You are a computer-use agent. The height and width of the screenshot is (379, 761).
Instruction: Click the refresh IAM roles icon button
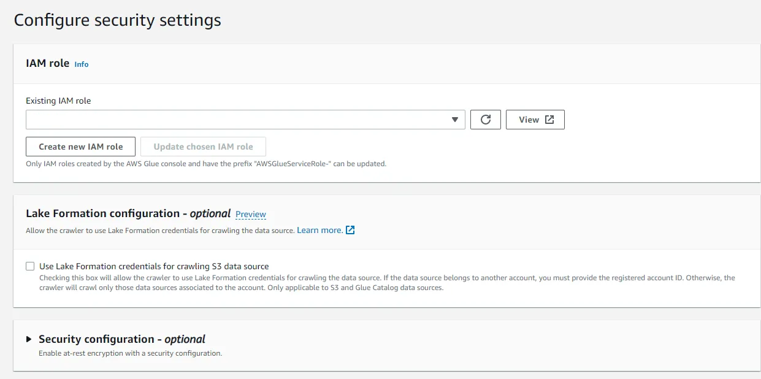coord(486,120)
